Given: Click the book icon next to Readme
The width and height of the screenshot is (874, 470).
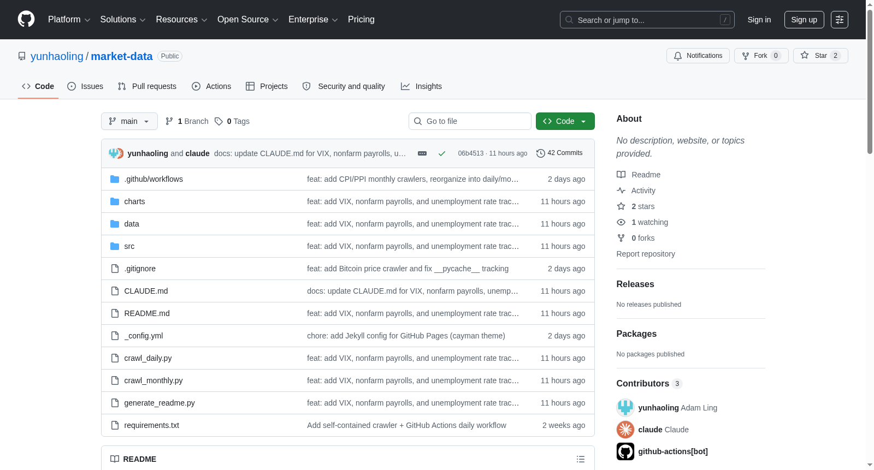Looking at the screenshot, I should [621, 175].
